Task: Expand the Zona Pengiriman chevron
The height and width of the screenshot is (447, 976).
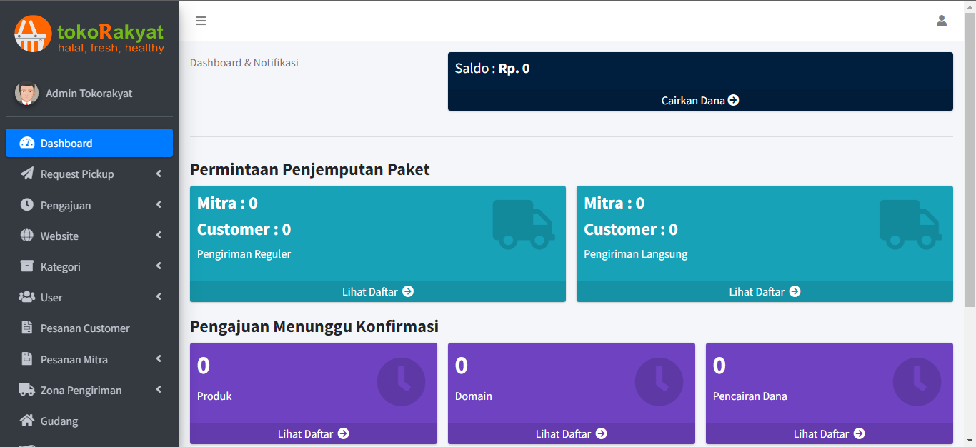Action: tap(159, 390)
